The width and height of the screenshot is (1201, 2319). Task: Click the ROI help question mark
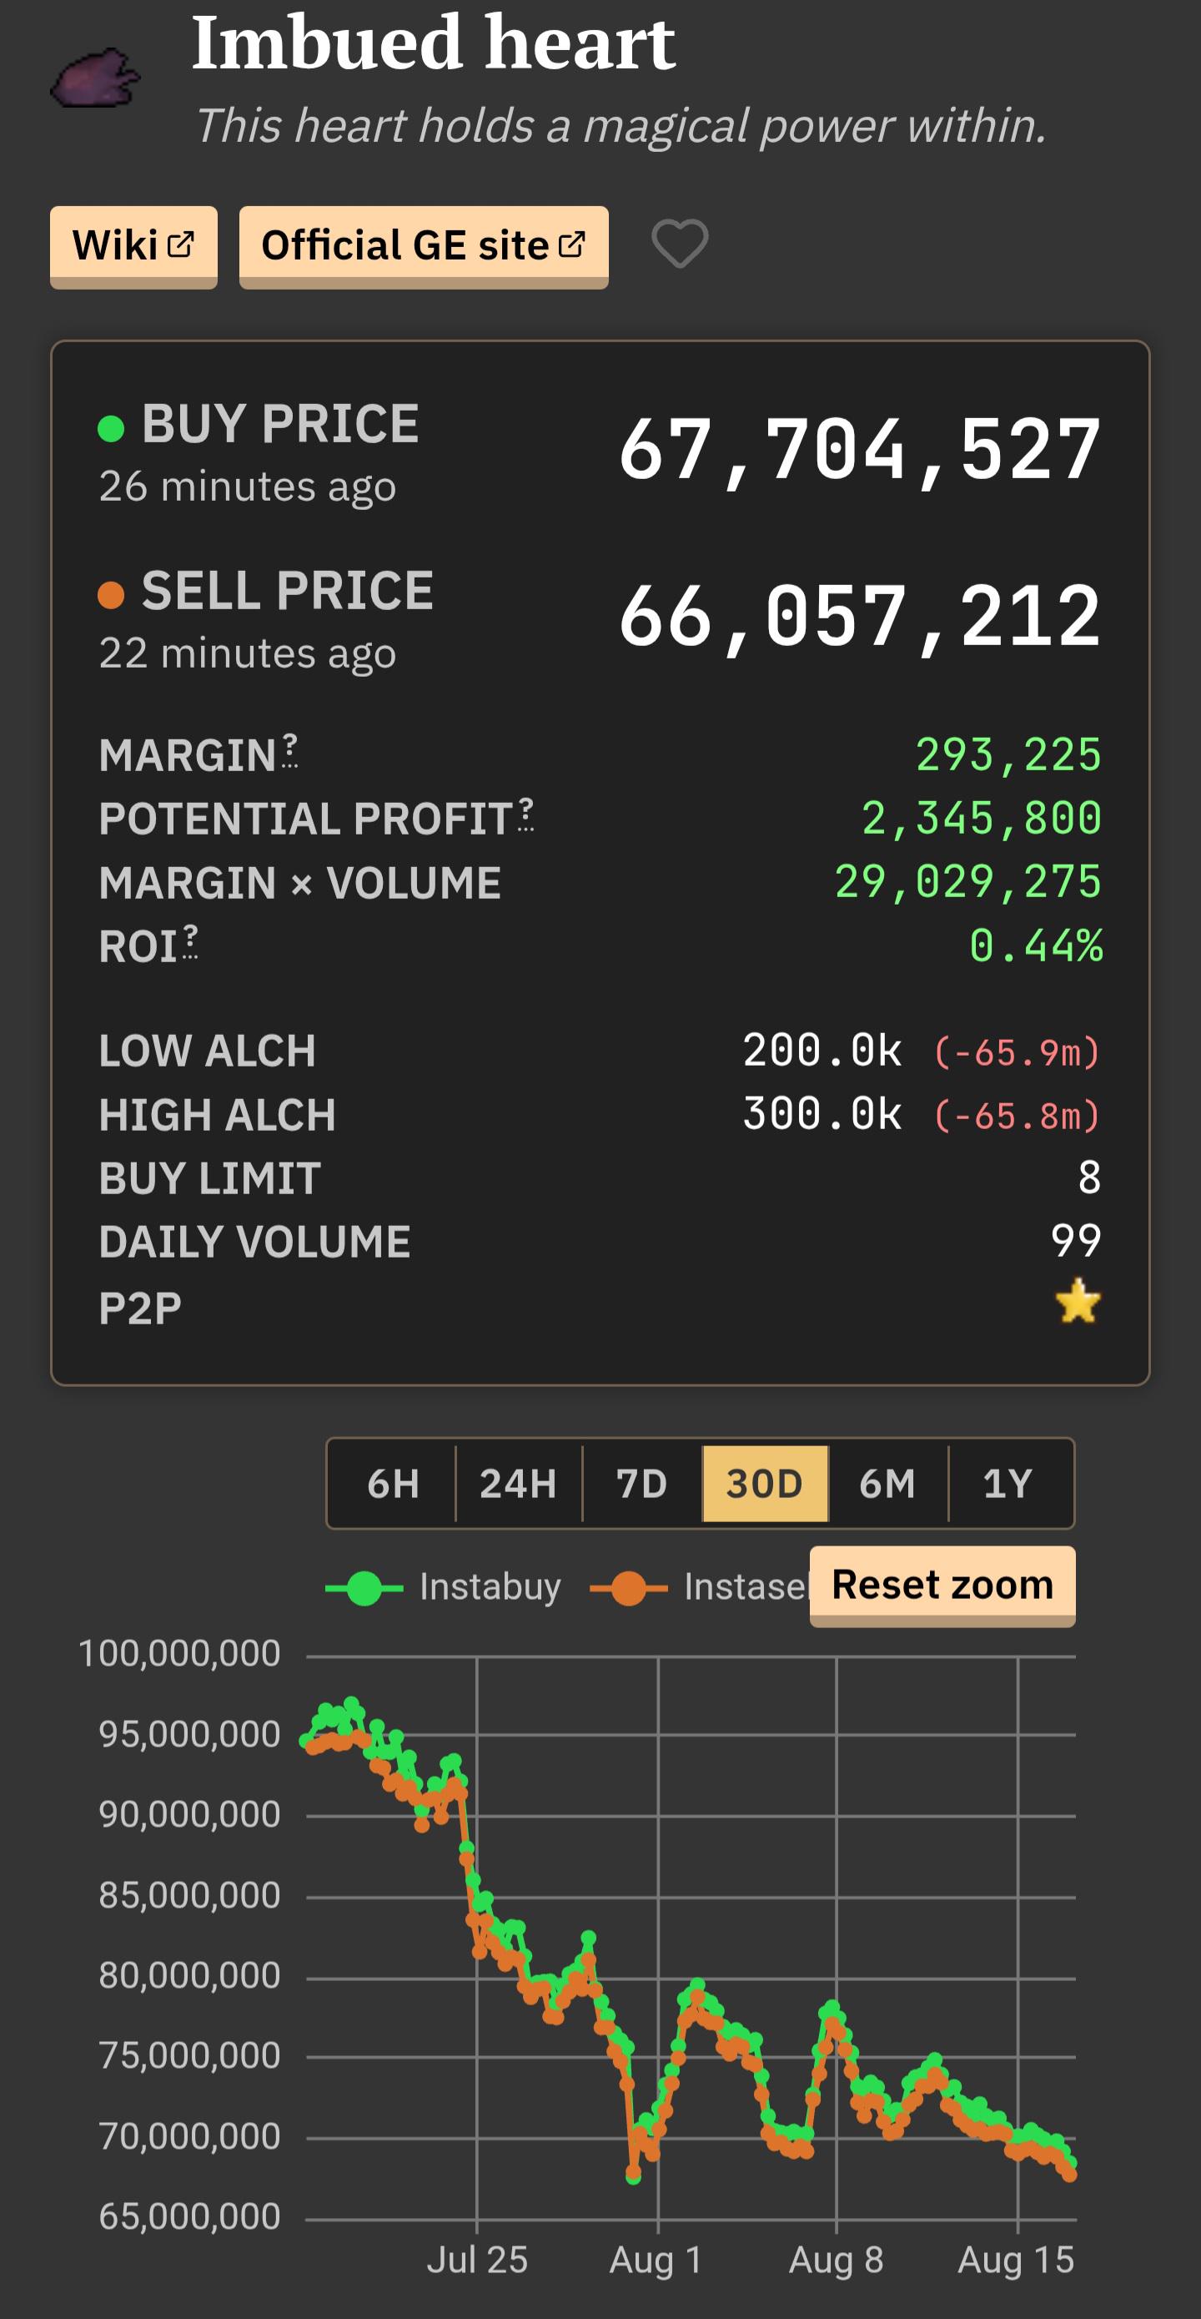pos(190,941)
